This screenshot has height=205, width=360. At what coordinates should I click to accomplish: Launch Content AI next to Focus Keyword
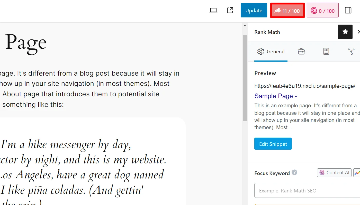coord(334,173)
